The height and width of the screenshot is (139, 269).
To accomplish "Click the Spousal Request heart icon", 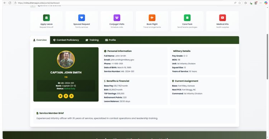I will 82,18.
